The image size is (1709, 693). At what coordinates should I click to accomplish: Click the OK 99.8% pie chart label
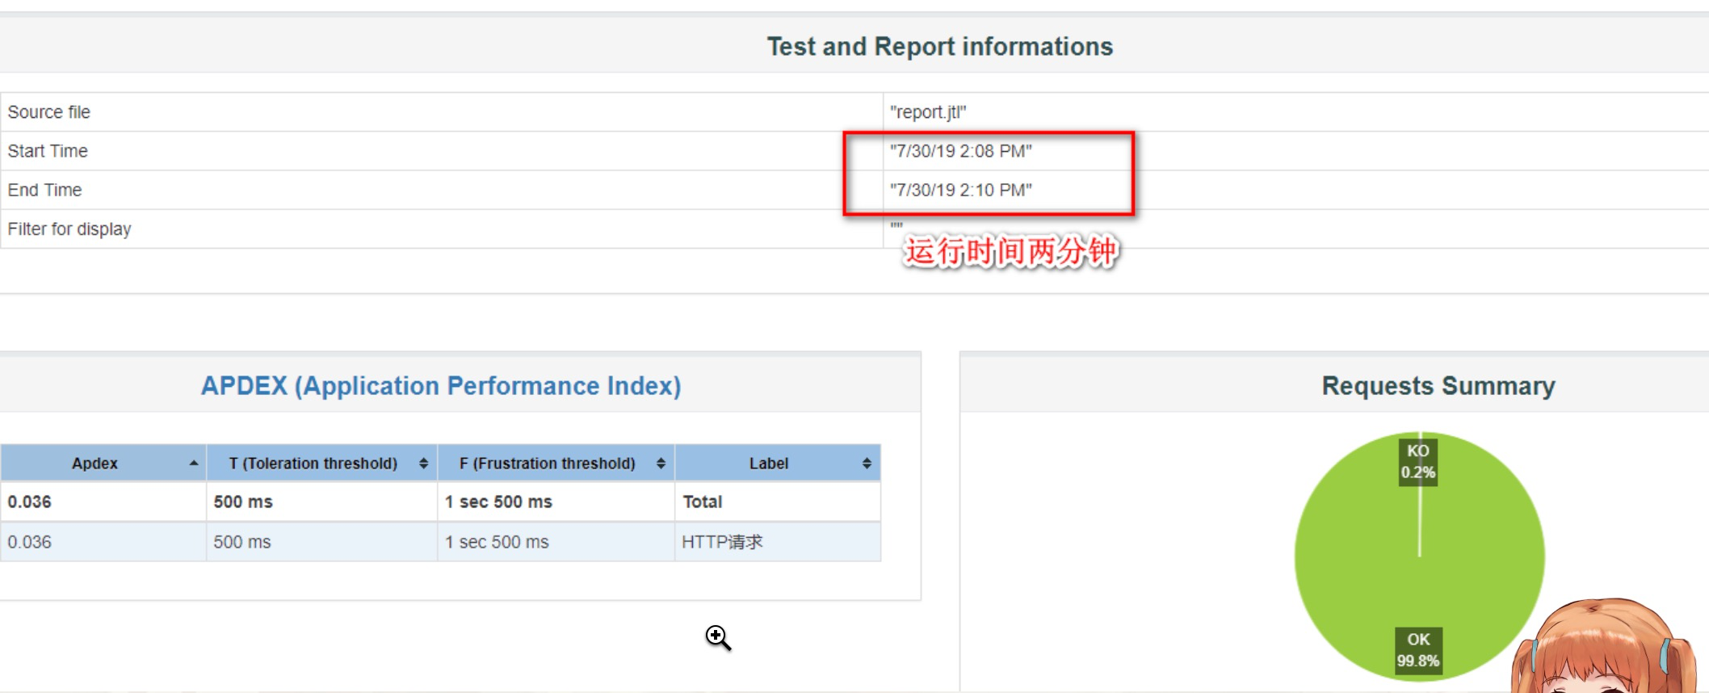pos(1418,650)
